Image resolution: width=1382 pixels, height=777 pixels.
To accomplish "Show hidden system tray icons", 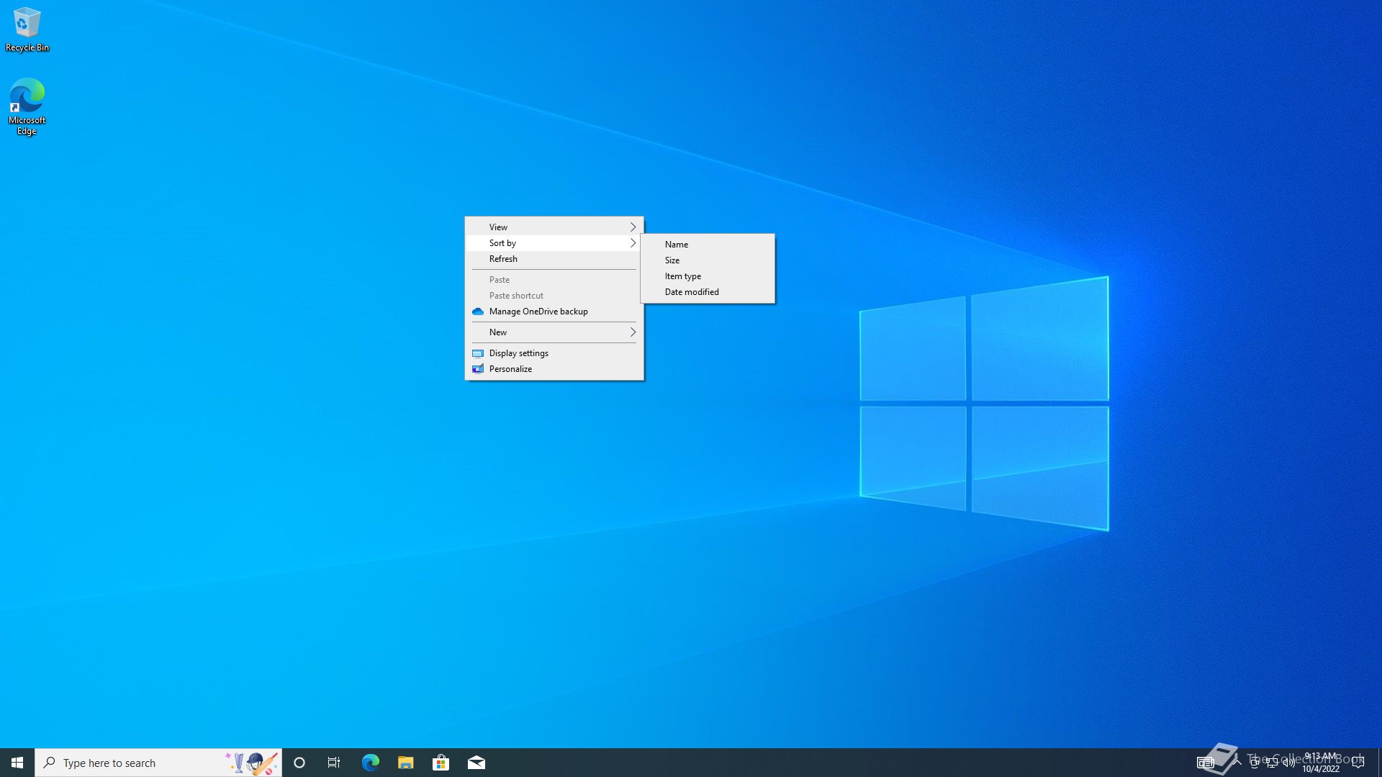I will coord(1237,761).
